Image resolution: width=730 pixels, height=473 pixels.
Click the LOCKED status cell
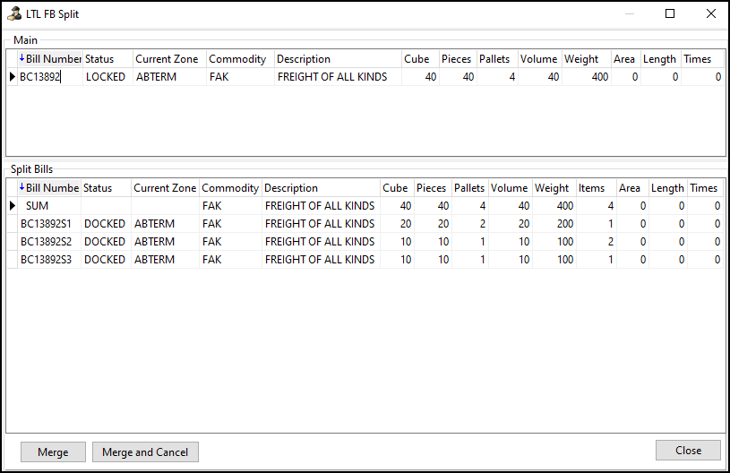point(107,77)
